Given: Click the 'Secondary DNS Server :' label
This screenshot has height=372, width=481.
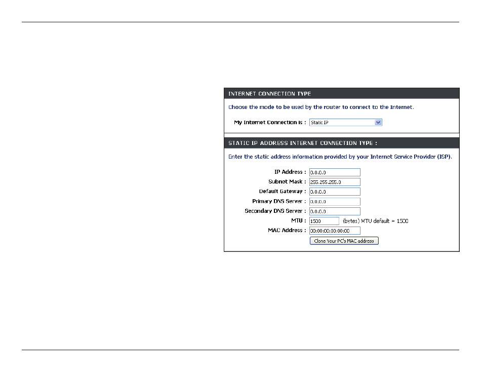Looking at the screenshot, I should 275,211.
